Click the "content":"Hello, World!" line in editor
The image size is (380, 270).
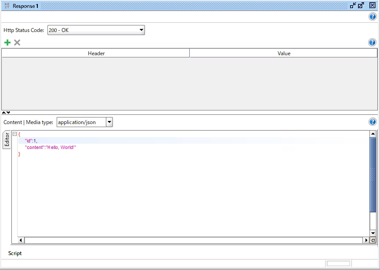coord(51,148)
